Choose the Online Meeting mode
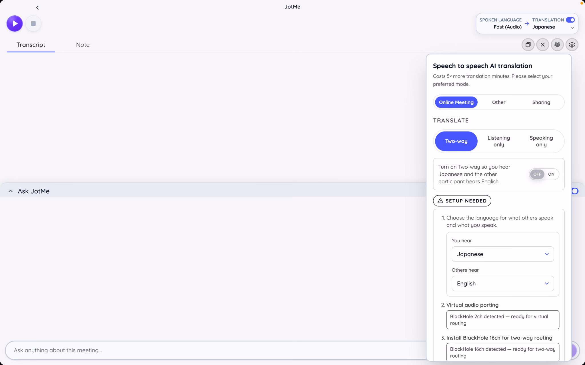 [x=456, y=102]
